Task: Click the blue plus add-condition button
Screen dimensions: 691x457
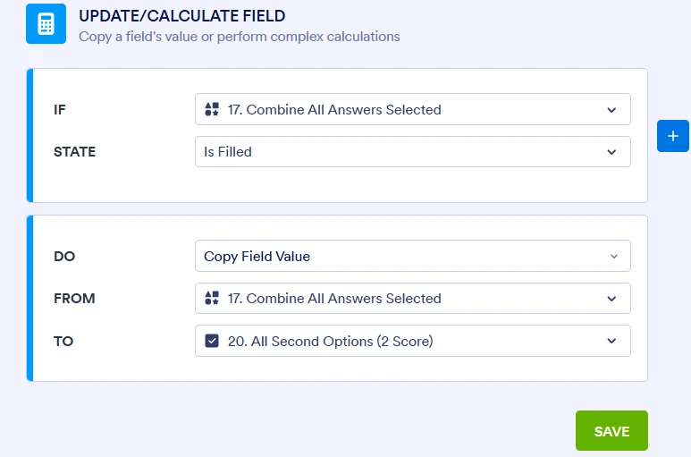Action: tap(672, 136)
